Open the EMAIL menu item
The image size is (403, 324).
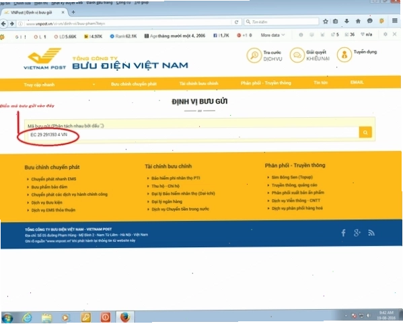(357, 82)
